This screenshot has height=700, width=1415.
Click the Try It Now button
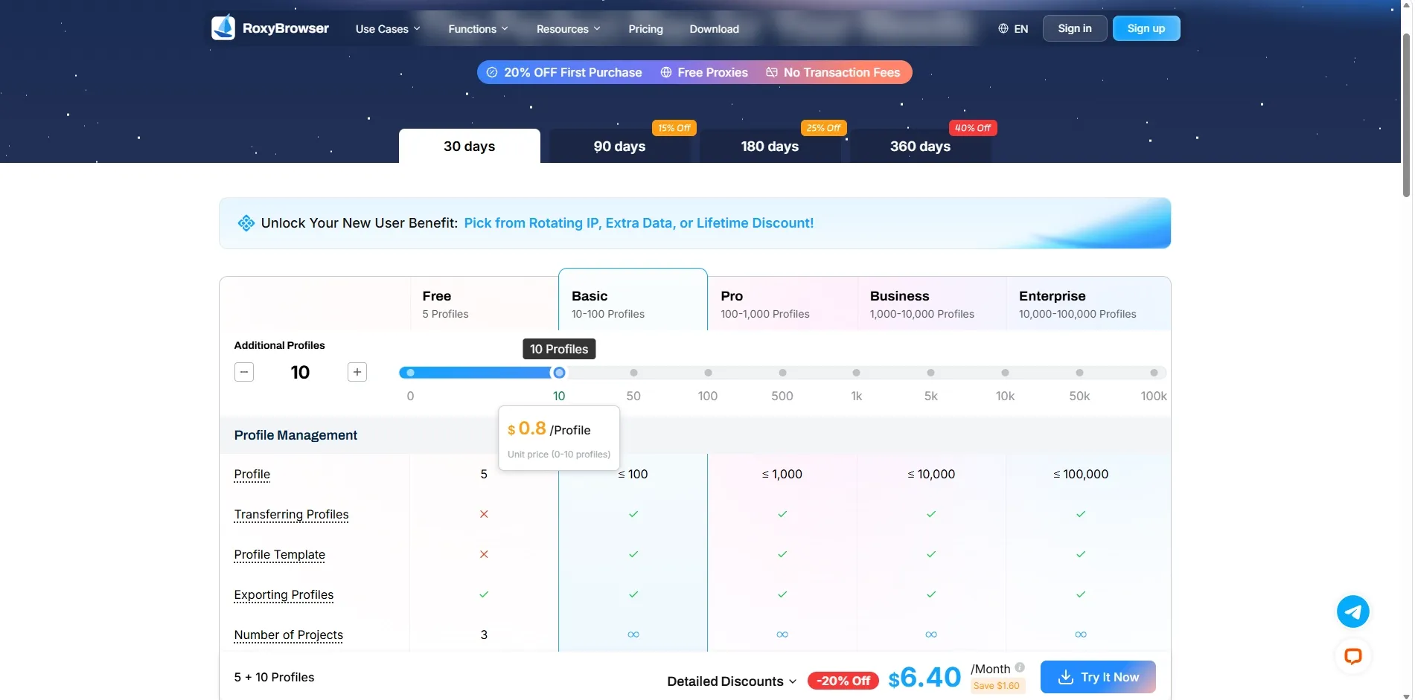(1097, 676)
